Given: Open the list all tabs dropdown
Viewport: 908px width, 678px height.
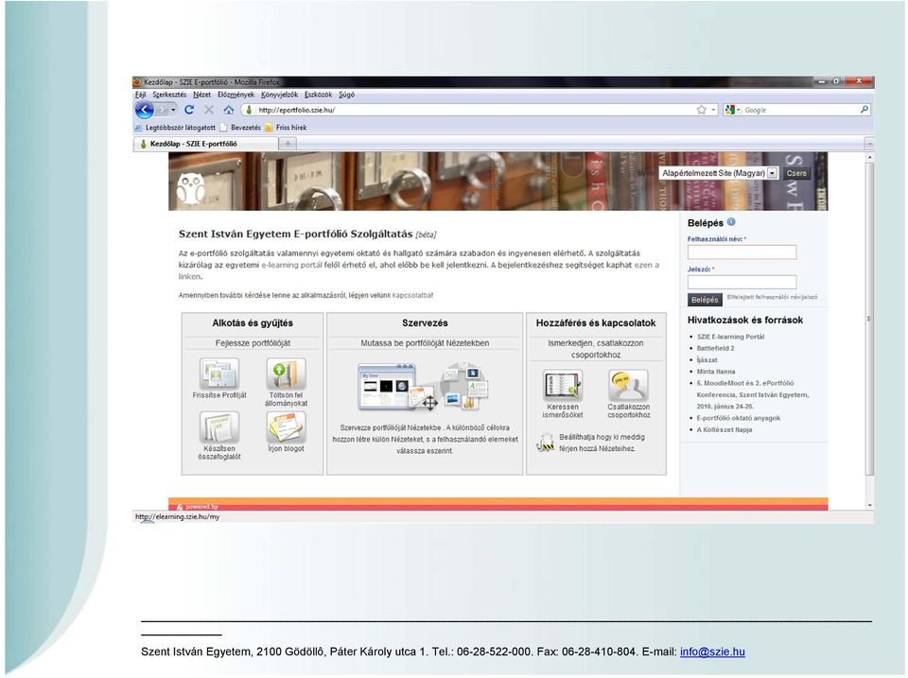Looking at the screenshot, I should coord(869,144).
